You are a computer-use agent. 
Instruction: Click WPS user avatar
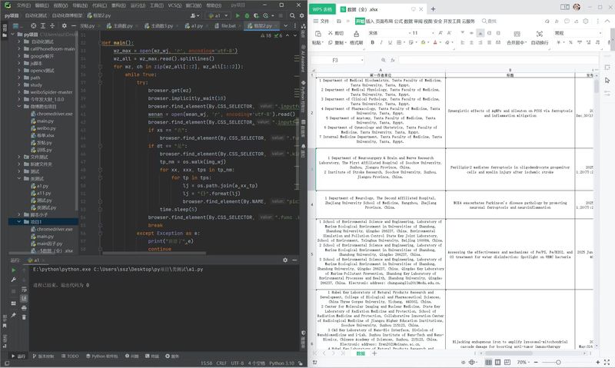tap(576, 7)
